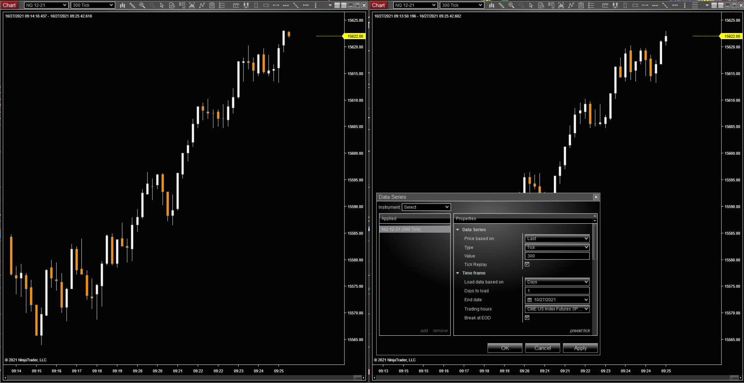This screenshot has width=744, height=383.
Task: Open the Price based on dropdown
Action: tap(557, 238)
